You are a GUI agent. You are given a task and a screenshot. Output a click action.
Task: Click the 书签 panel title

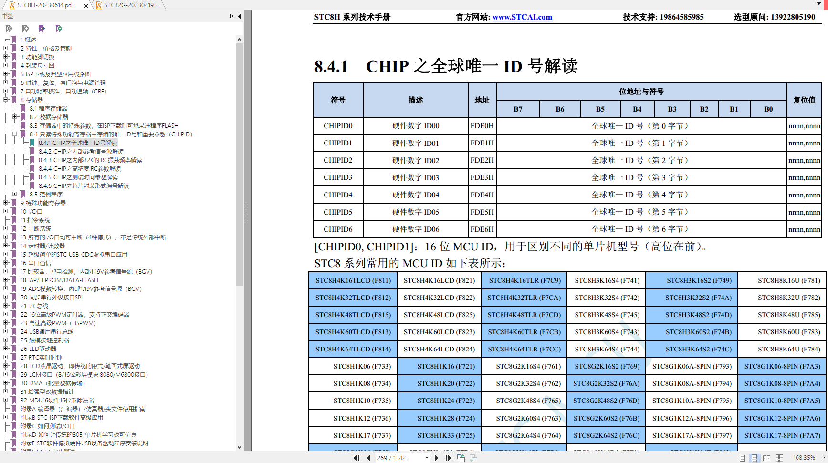tap(8, 16)
